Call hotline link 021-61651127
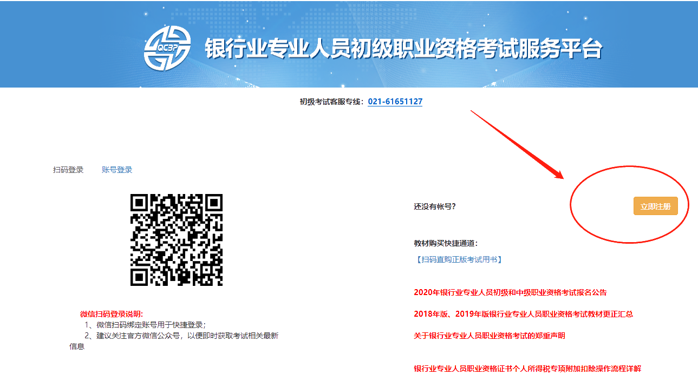Viewport: 698px width, 381px height. pos(395,102)
